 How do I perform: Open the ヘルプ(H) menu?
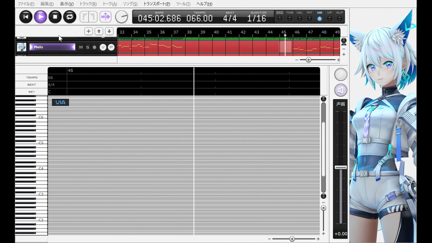tap(204, 4)
